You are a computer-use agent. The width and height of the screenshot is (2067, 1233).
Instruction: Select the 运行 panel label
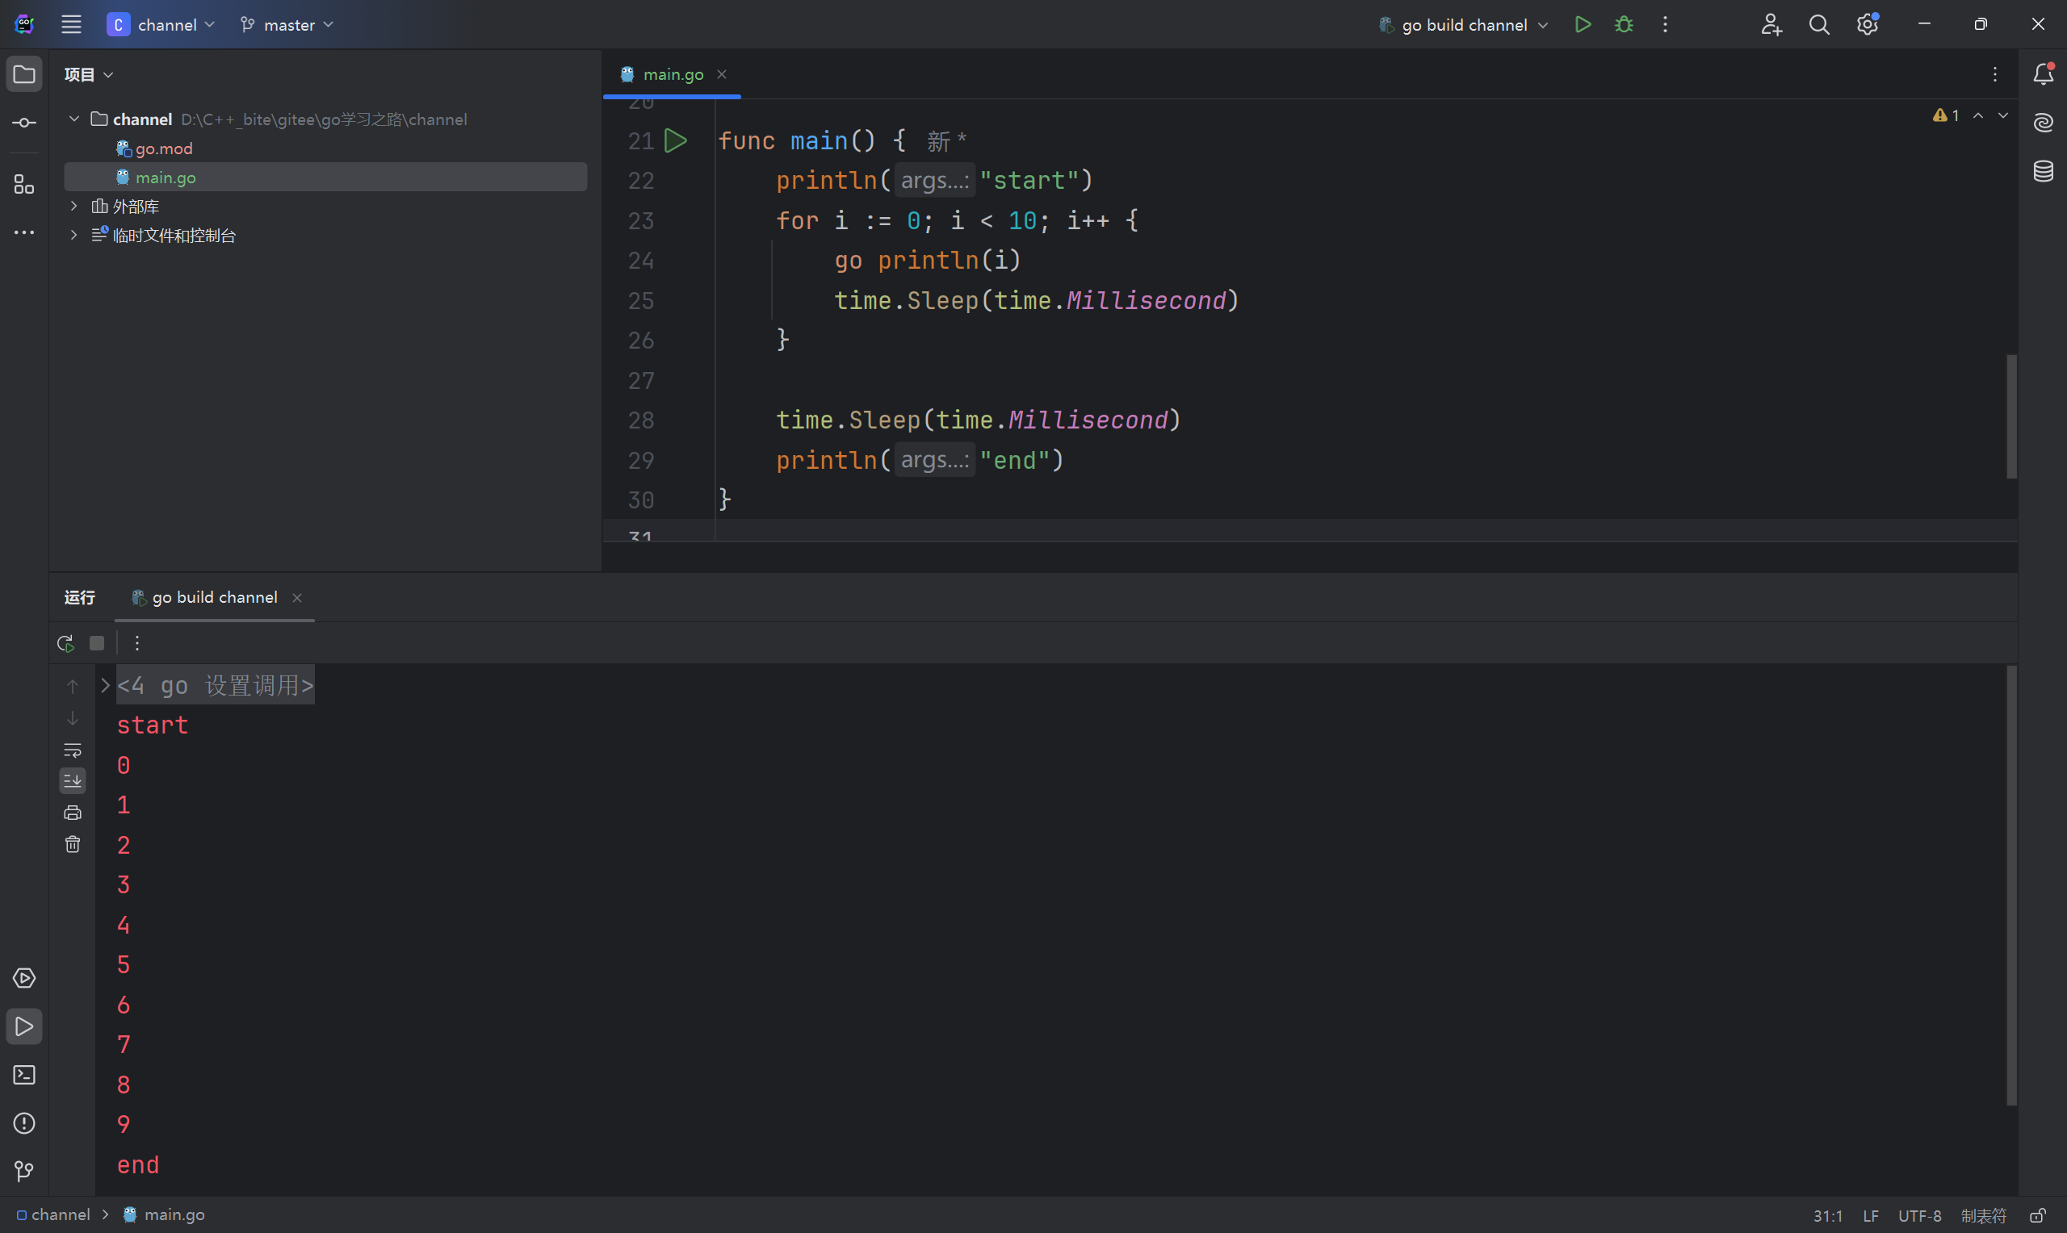tap(80, 597)
